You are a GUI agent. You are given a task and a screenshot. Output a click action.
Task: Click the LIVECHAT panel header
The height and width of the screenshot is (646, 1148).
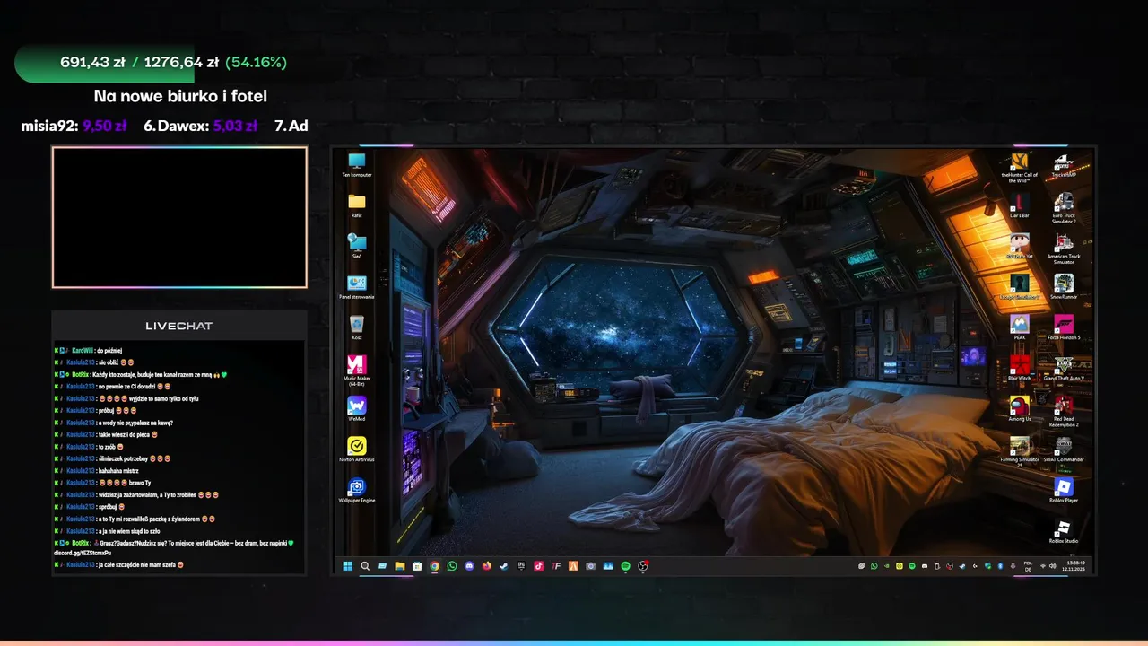pyautogui.click(x=179, y=326)
